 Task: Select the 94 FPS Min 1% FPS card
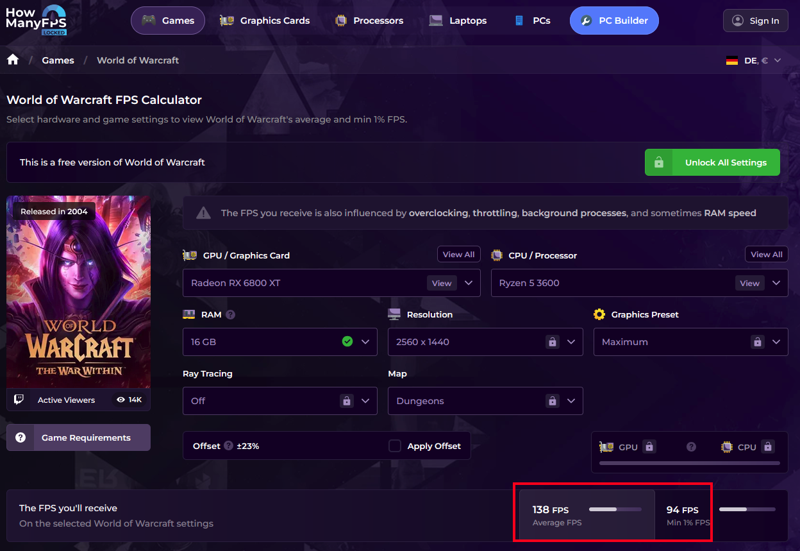coord(721,515)
